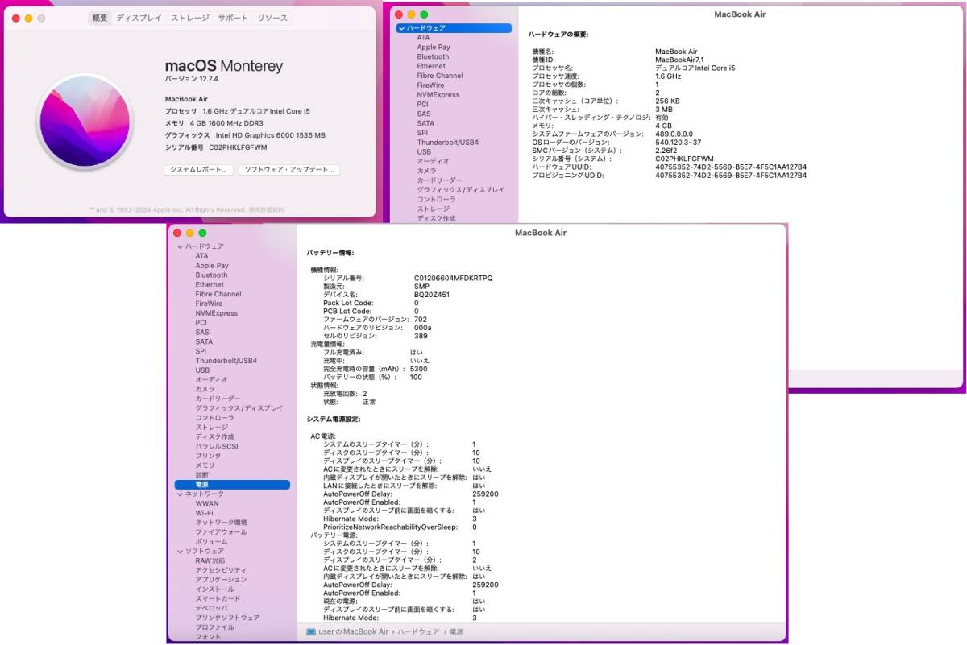The image size is (967, 645).
Task: Click the ソフトウェア・アップデート... button
Action: [x=289, y=170]
